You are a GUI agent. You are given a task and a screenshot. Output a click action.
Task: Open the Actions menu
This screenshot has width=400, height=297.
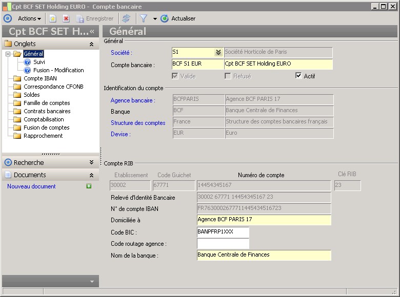pos(29,18)
